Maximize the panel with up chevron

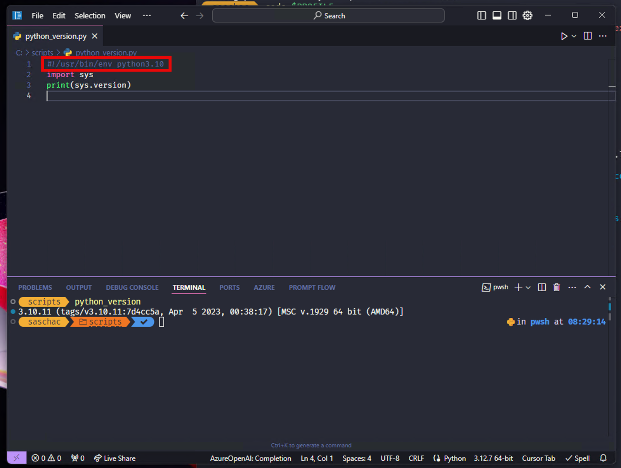pyautogui.click(x=587, y=287)
